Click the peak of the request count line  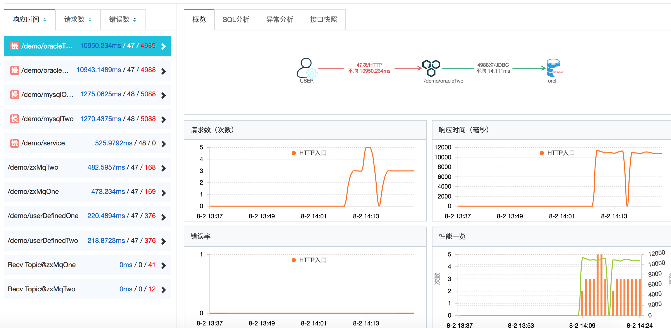pos(368,148)
